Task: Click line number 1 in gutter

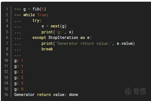Action: point(7,9)
